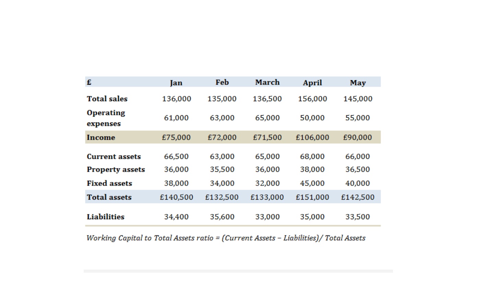Select the Working Capital ratio formula text
477x307 pixels.
[x=226, y=238]
